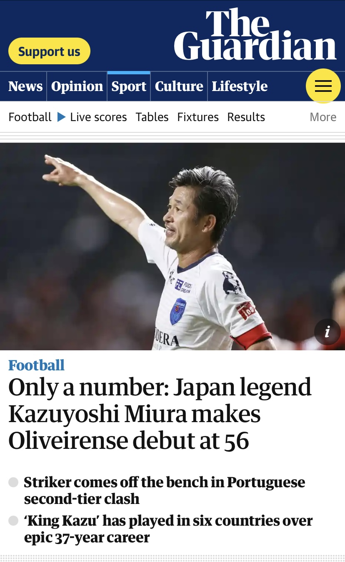Open the News section
The width and height of the screenshot is (345, 562).
(x=25, y=86)
